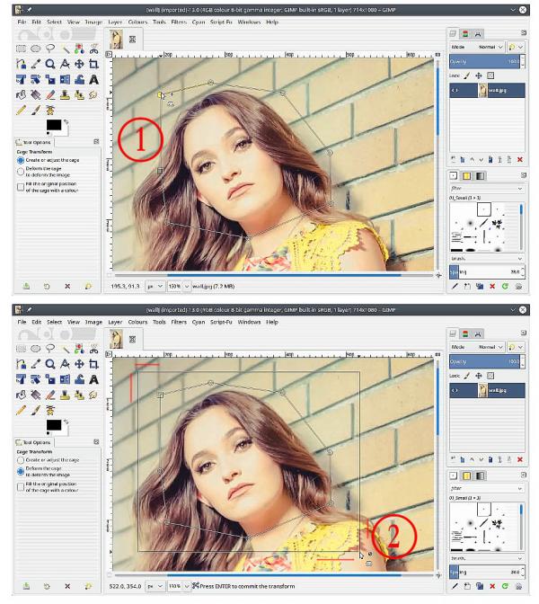The height and width of the screenshot is (604, 539).
Task: Pick the Zoom magnifier tool in the top toolbox
Action: tap(50, 64)
